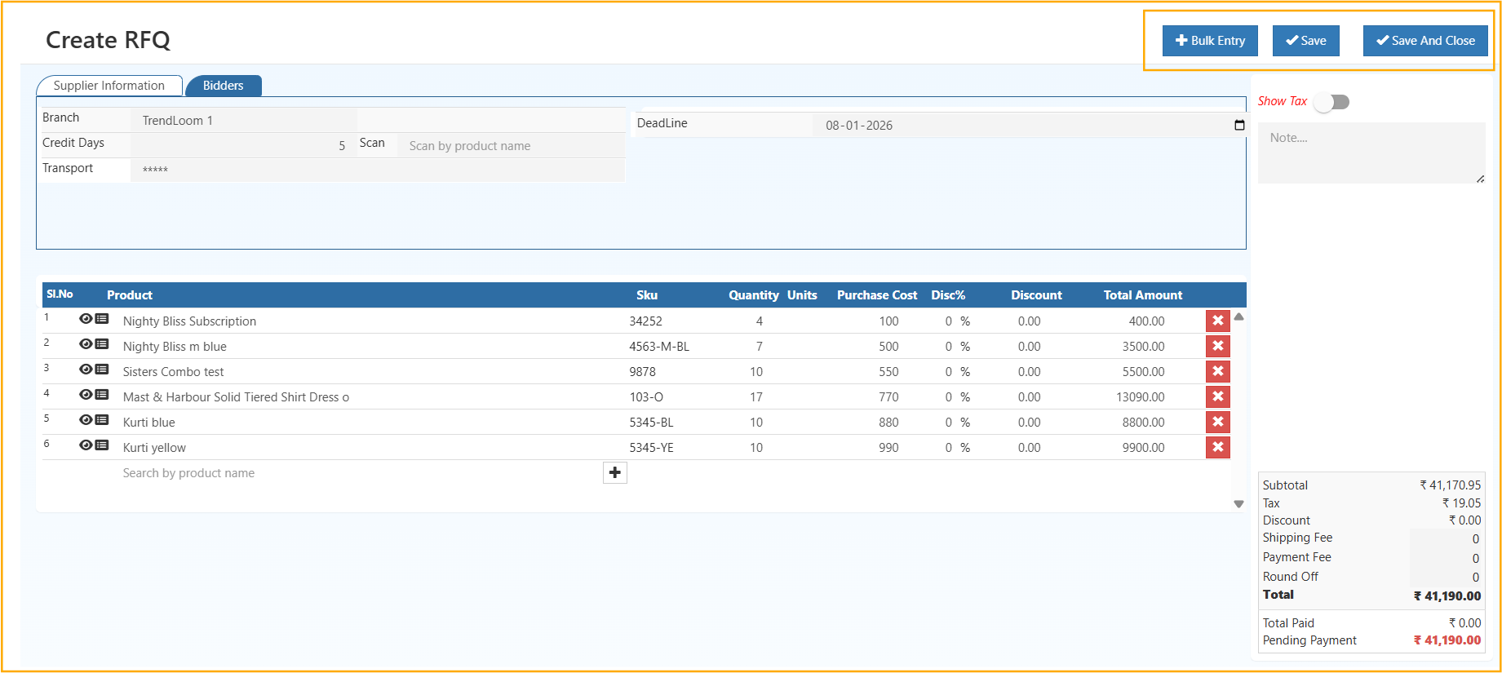
Task: Click the Shipping Fee field
Action: 1447,538
